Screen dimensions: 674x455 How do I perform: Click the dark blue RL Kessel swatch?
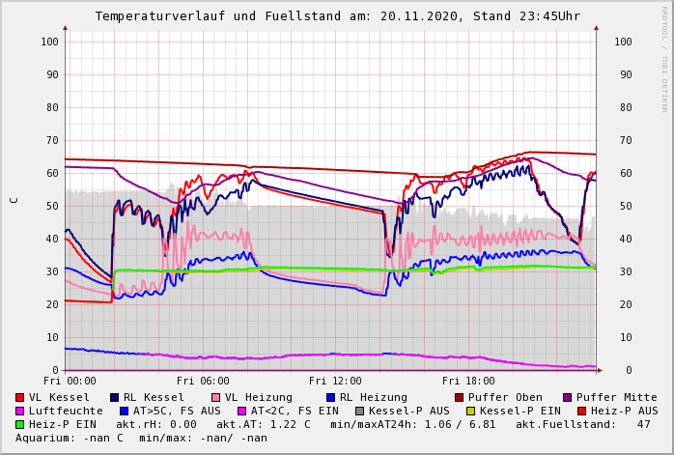coord(114,397)
